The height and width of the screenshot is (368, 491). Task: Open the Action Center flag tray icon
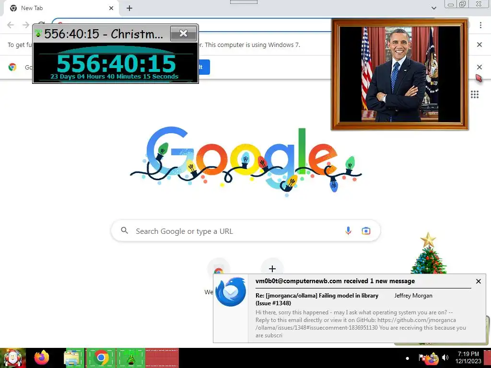(422, 357)
